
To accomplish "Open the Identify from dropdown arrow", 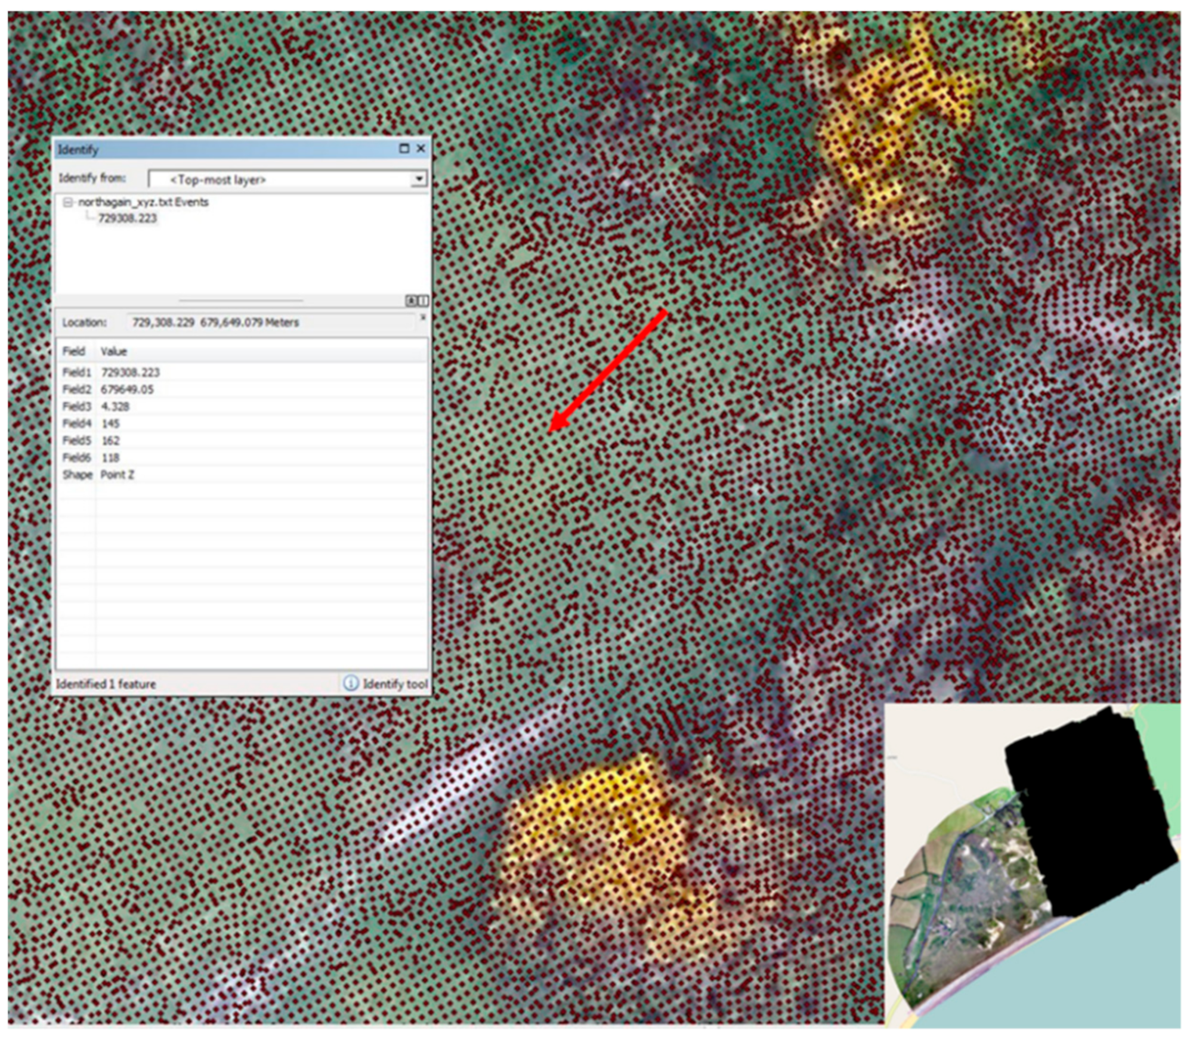I will [x=419, y=178].
